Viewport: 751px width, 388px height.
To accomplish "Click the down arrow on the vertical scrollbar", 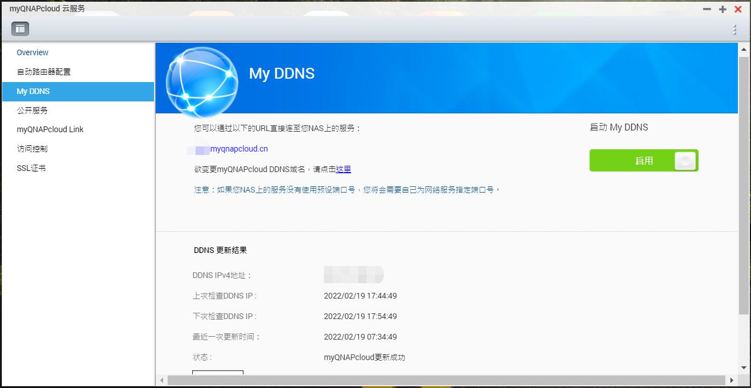I will [x=744, y=367].
